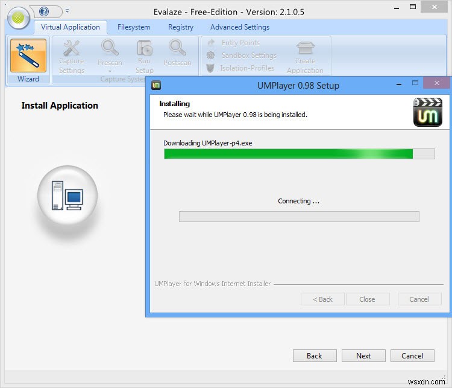The height and width of the screenshot is (388, 452).
Task: Click the 'Connecting ...' status text
Action: point(299,201)
